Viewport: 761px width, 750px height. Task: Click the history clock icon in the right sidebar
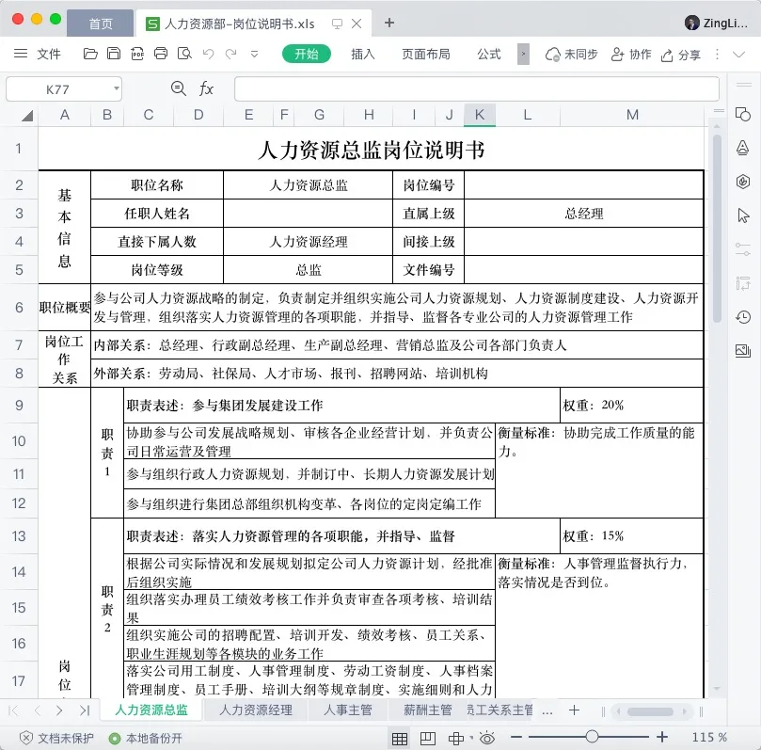pos(742,317)
